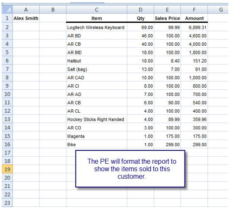Click the Alex Smith cell
Image resolution: width=230 pixels, height=209 pixels.
pos(26,18)
